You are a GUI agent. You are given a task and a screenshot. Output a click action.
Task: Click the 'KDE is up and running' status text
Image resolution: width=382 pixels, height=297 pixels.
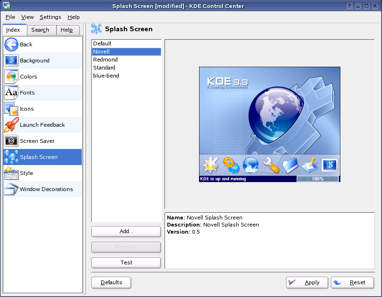click(x=223, y=179)
